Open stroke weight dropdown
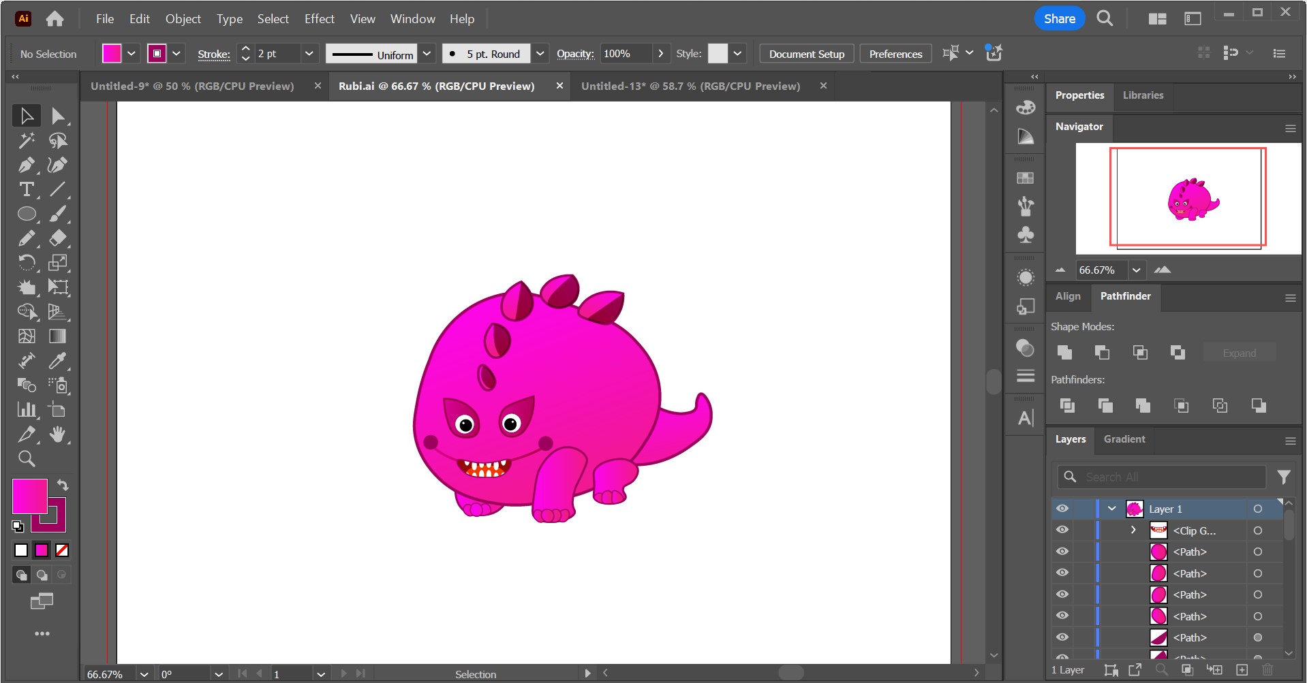The height and width of the screenshot is (683, 1307). (309, 53)
